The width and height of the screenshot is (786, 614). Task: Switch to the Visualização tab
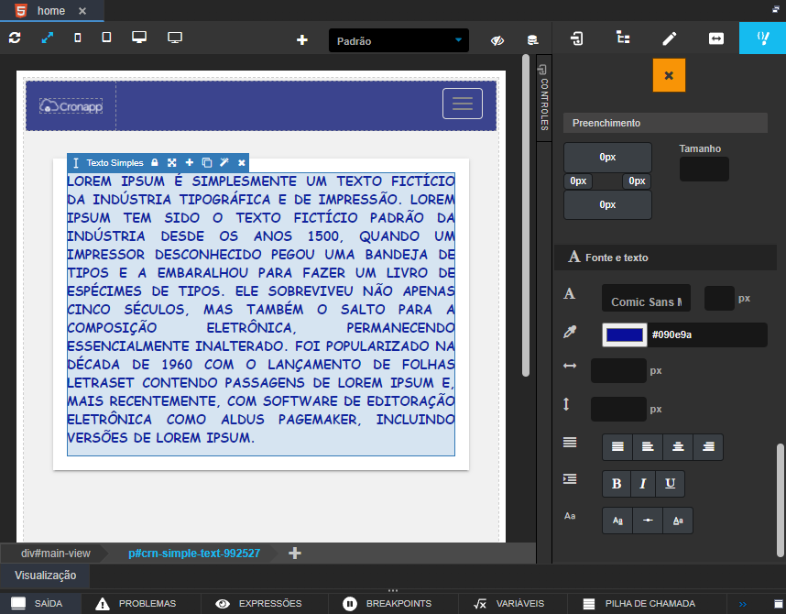[x=45, y=576]
